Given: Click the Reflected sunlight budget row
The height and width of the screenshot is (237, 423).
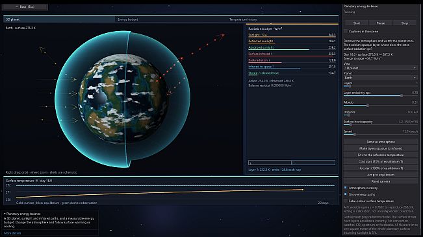Looking at the screenshot, I should pos(292,41).
